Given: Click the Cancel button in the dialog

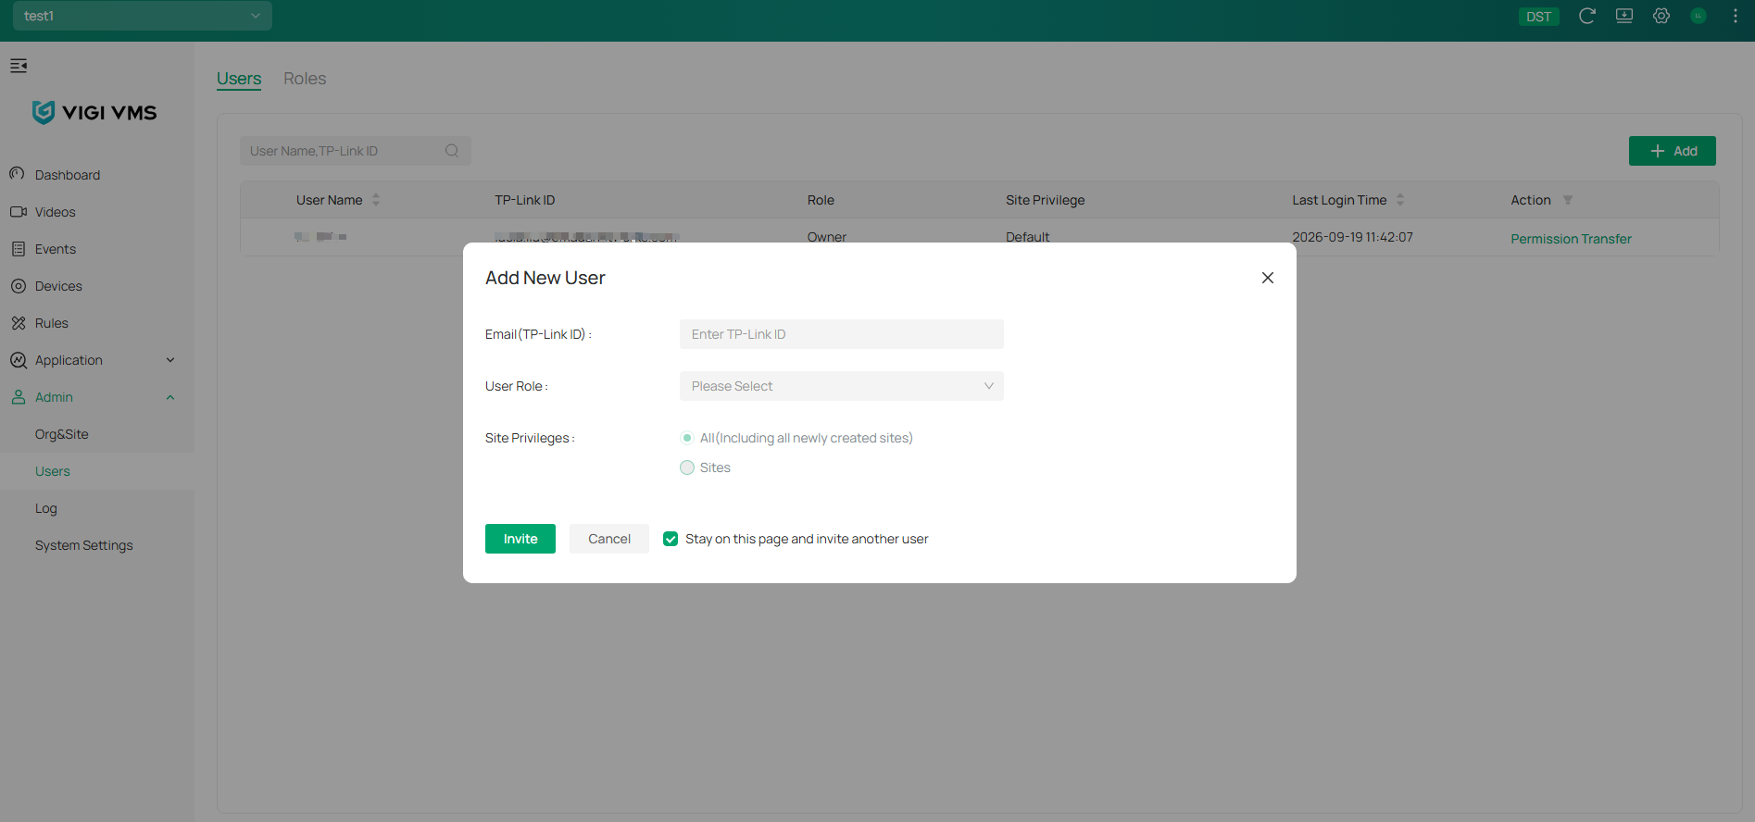Looking at the screenshot, I should click(609, 539).
